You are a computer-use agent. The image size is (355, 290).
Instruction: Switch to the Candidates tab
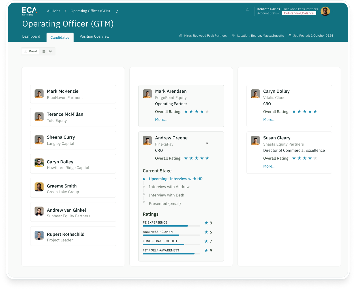60,37
